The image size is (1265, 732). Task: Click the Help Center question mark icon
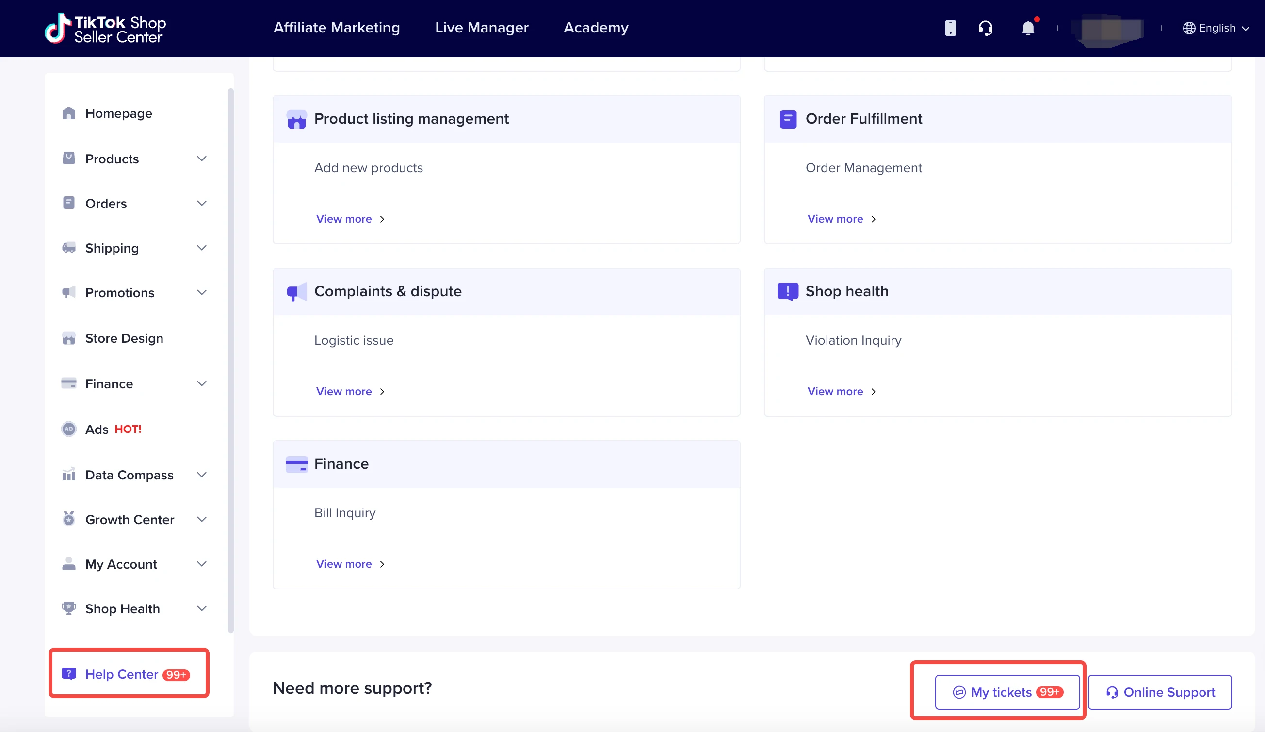click(69, 674)
